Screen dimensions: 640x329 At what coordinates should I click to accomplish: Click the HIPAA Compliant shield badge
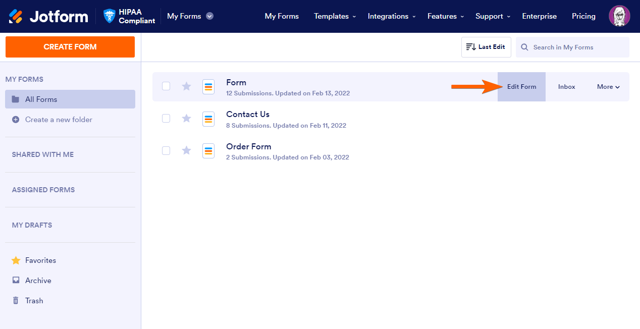(129, 16)
